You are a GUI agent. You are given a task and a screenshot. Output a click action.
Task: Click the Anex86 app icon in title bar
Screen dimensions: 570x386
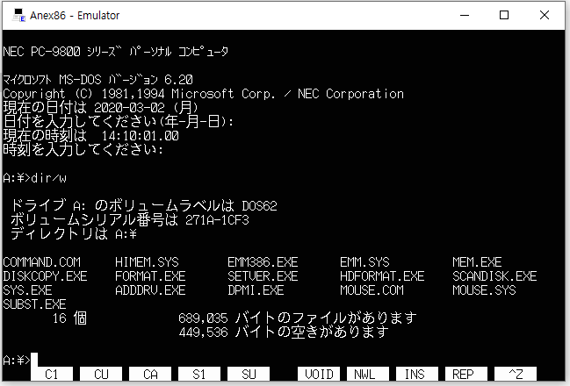18,15
